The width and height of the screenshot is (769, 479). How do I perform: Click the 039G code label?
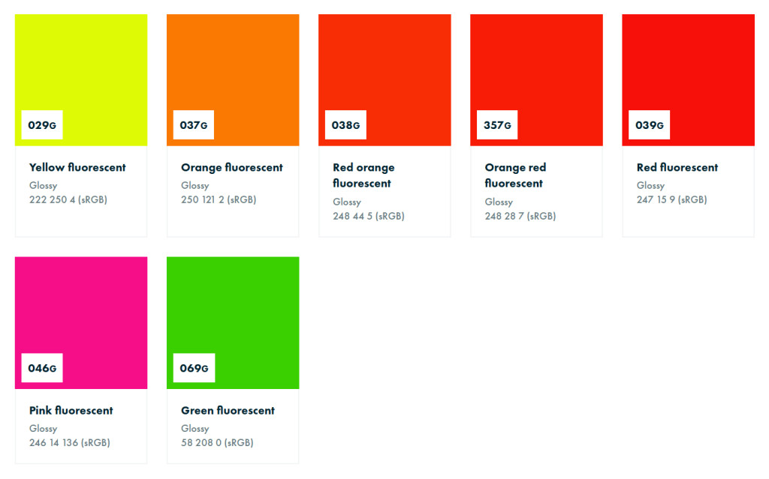[649, 125]
